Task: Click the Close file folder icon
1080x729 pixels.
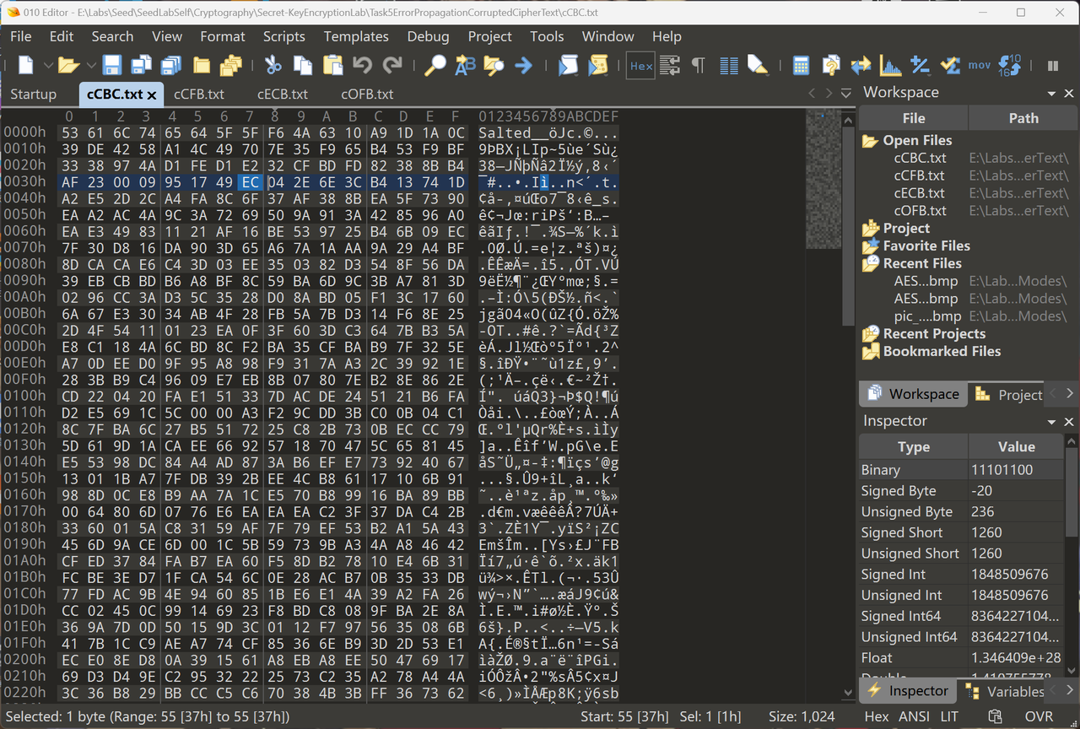Action: coord(202,66)
